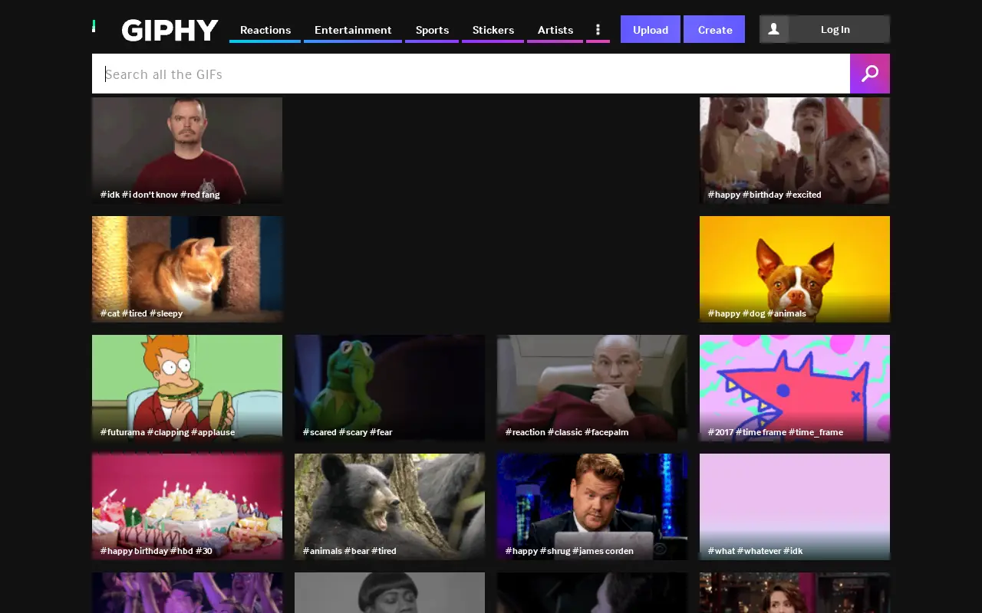Click the Upload button

[651, 29]
